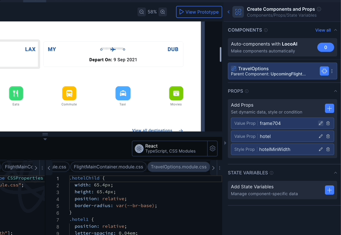Open the partially visible ule.css tab

(59, 167)
